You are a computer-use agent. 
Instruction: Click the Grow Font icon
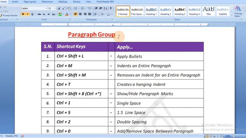tap(59, 8)
